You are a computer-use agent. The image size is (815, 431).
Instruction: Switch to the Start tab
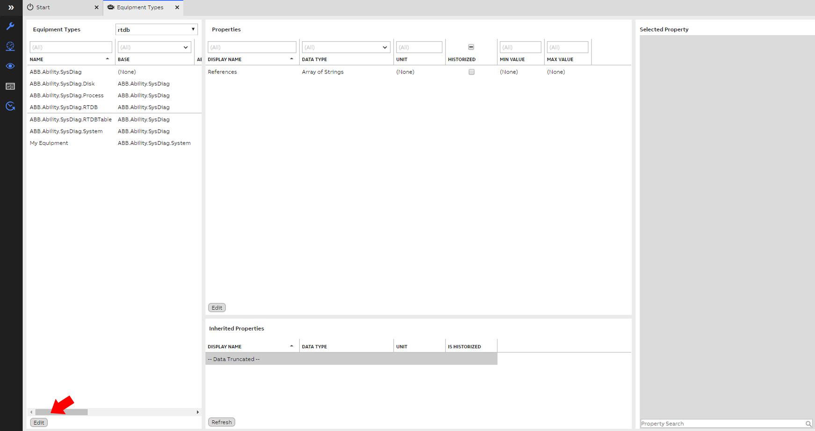(x=43, y=7)
